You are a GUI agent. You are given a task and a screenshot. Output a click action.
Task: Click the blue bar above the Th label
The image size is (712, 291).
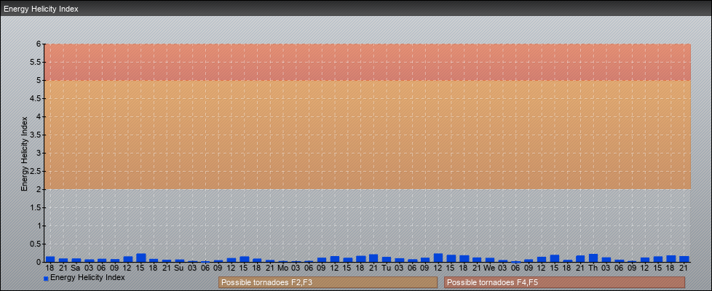click(593, 258)
